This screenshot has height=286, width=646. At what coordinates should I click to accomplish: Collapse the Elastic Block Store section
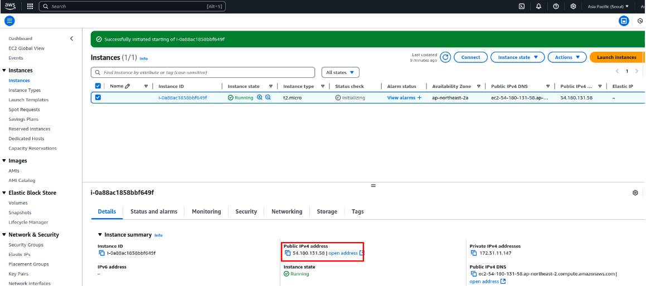click(x=4, y=193)
